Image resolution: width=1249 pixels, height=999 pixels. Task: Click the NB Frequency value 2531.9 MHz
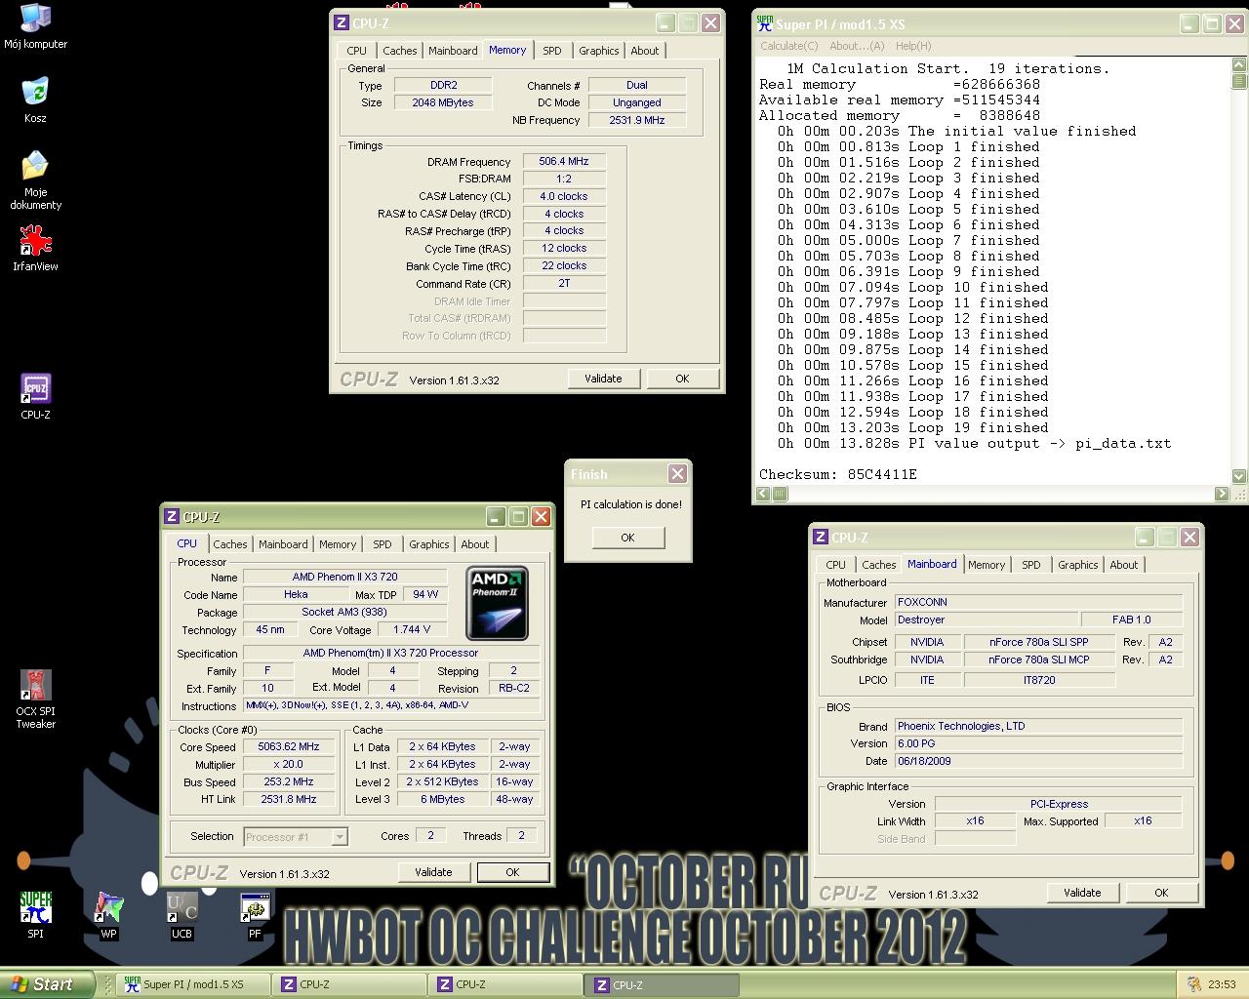(637, 120)
